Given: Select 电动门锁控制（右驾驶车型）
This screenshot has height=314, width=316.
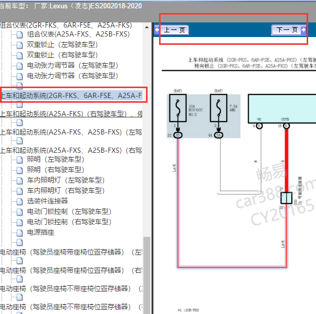Looking at the screenshot, I should click(69, 222).
